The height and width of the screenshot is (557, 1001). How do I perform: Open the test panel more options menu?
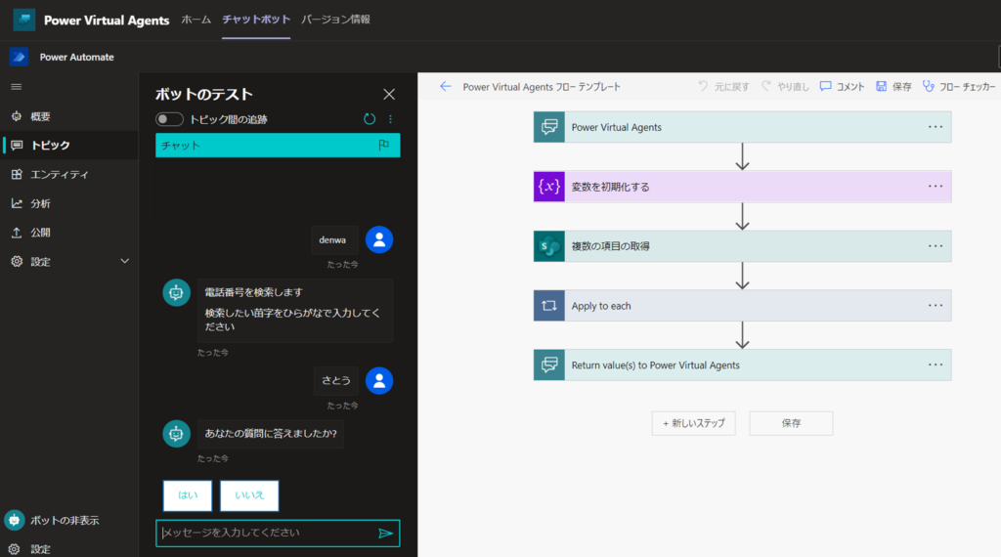(391, 119)
